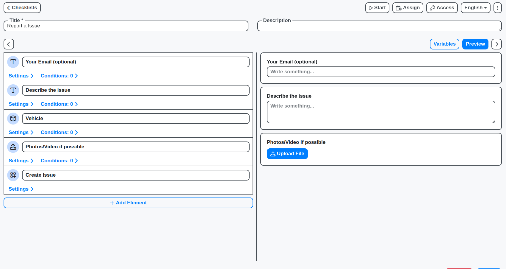506x269 pixels.
Task: Expand Settings for Your Email element
Action: 21,76
